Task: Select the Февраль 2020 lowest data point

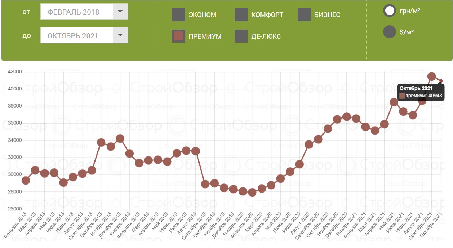Action: (252, 192)
